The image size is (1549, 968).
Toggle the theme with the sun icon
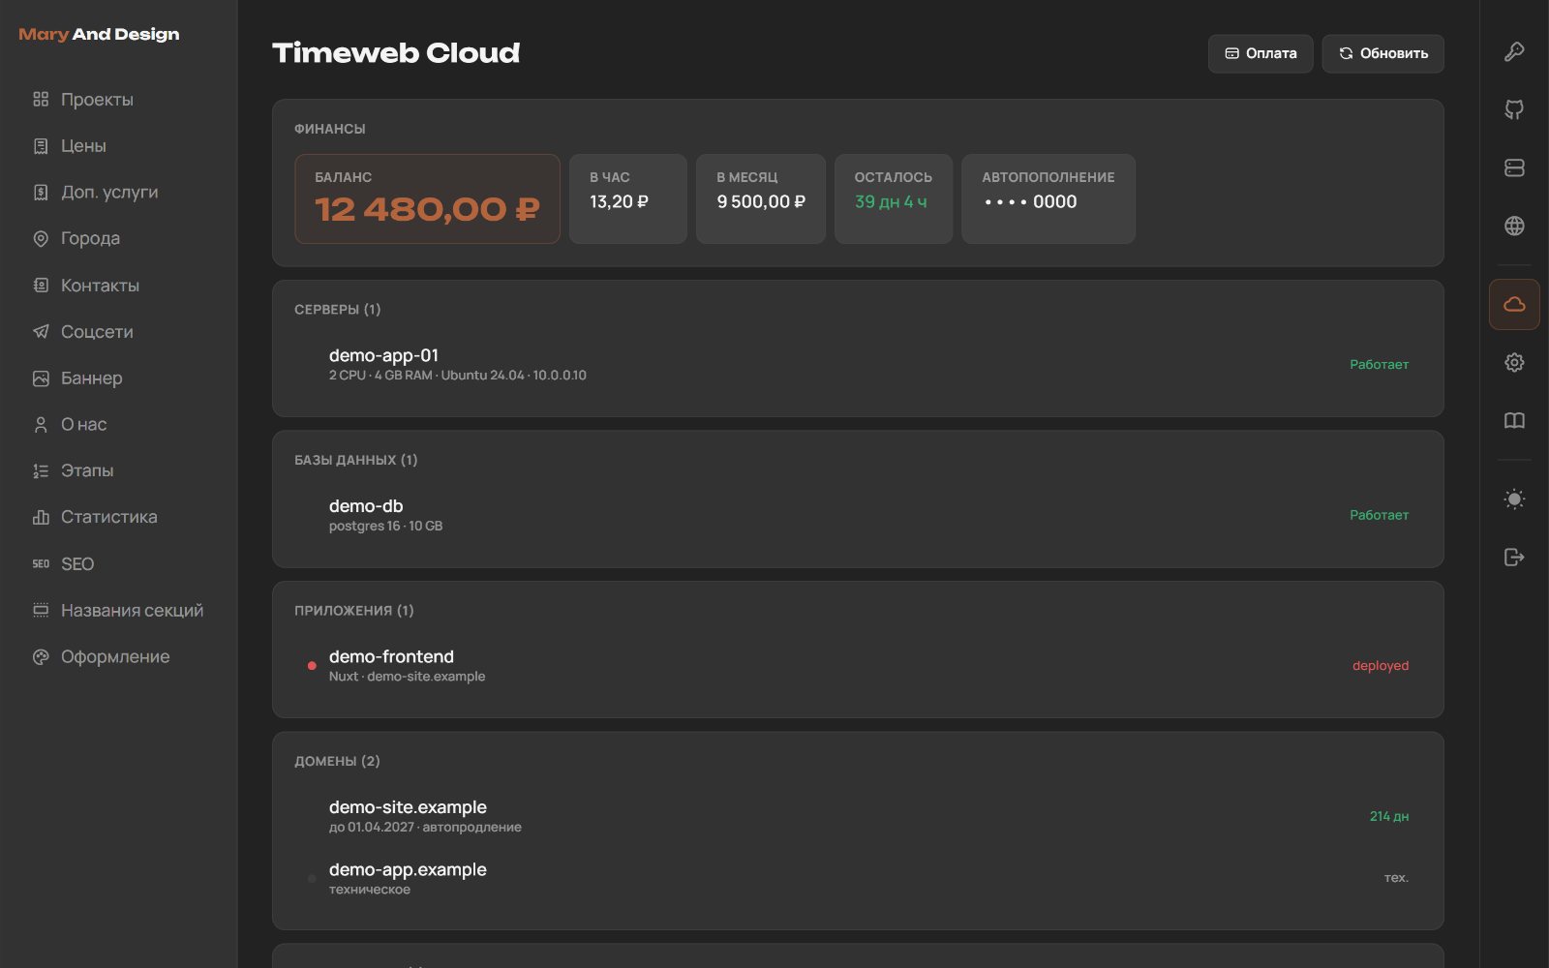click(1514, 499)
